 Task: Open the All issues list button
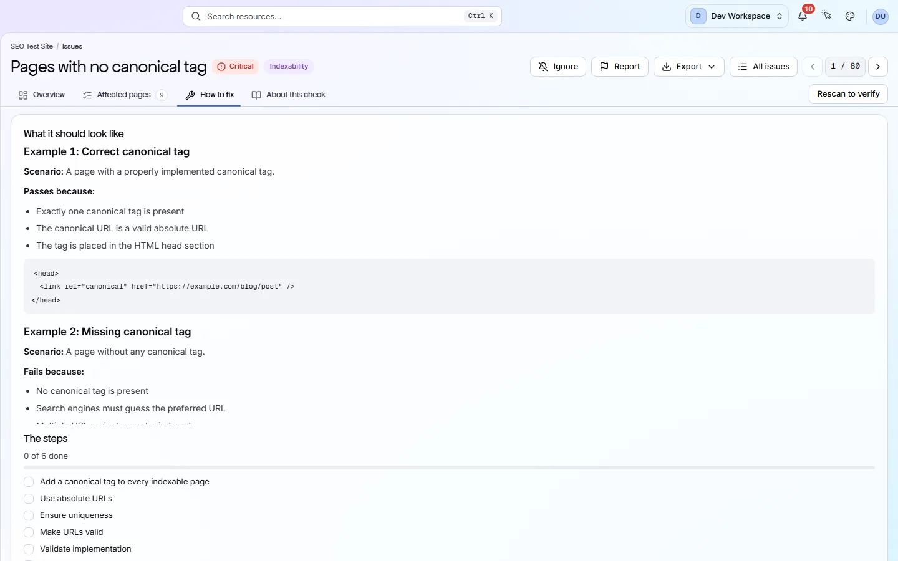(x=763, y=67)
